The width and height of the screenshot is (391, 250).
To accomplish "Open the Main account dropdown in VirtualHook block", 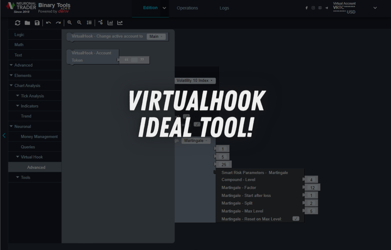I will click(156, 37).
